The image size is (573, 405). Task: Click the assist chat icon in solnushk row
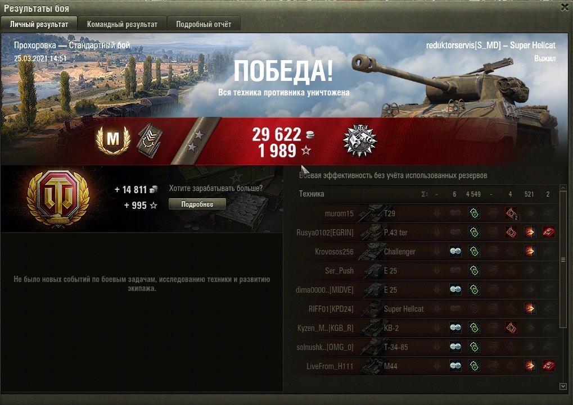pyautogui.click(x=455, y=347)
